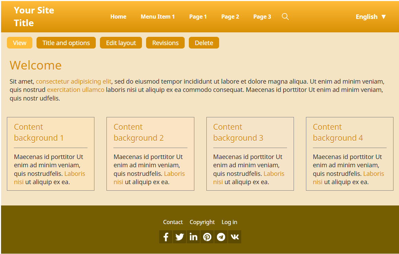This screenshot has width=399, height=254.
Task: Open Menu Item 1 in navigation
Action: click(x=157, y=17)
